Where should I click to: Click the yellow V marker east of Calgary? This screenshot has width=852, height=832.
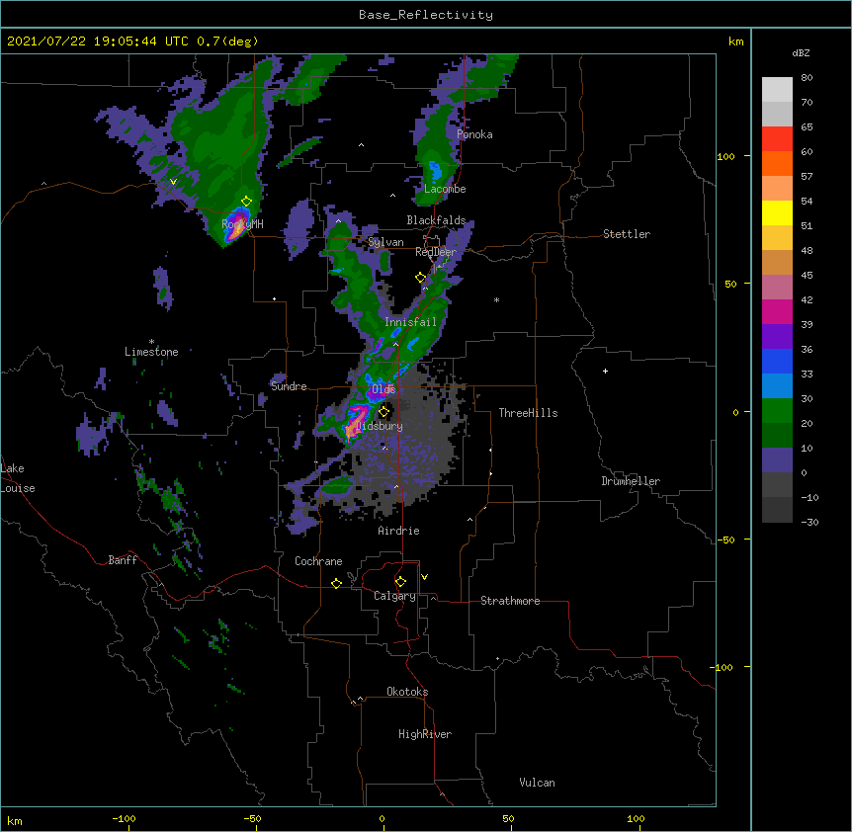[x=424, y=577]
